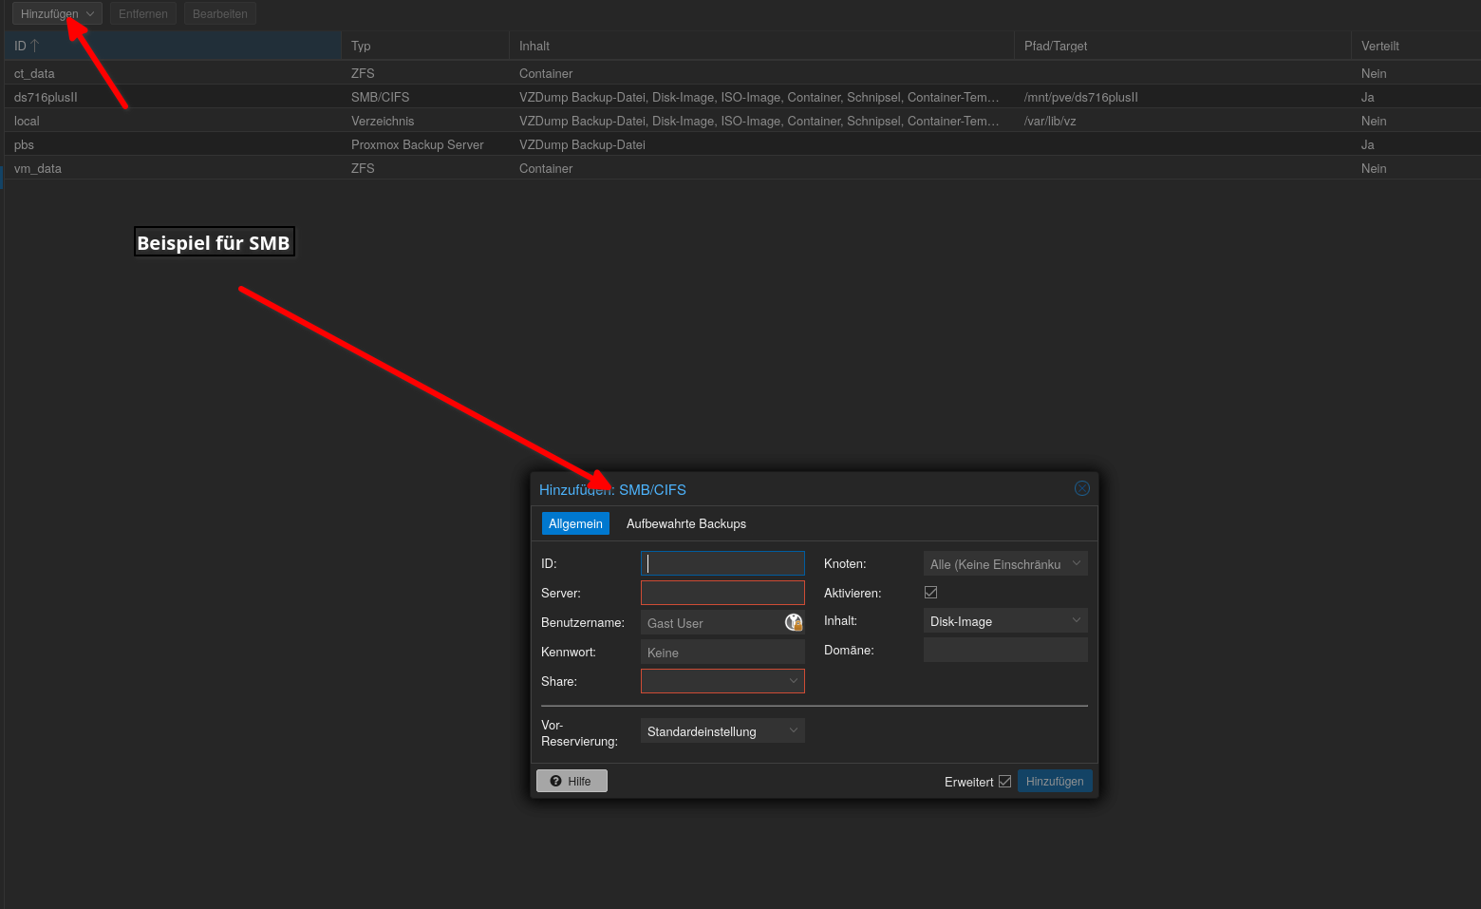Image resolution: width=1481 pixels, height=909 pixels.
Task: Focus the ID text field
Action: 722,563
